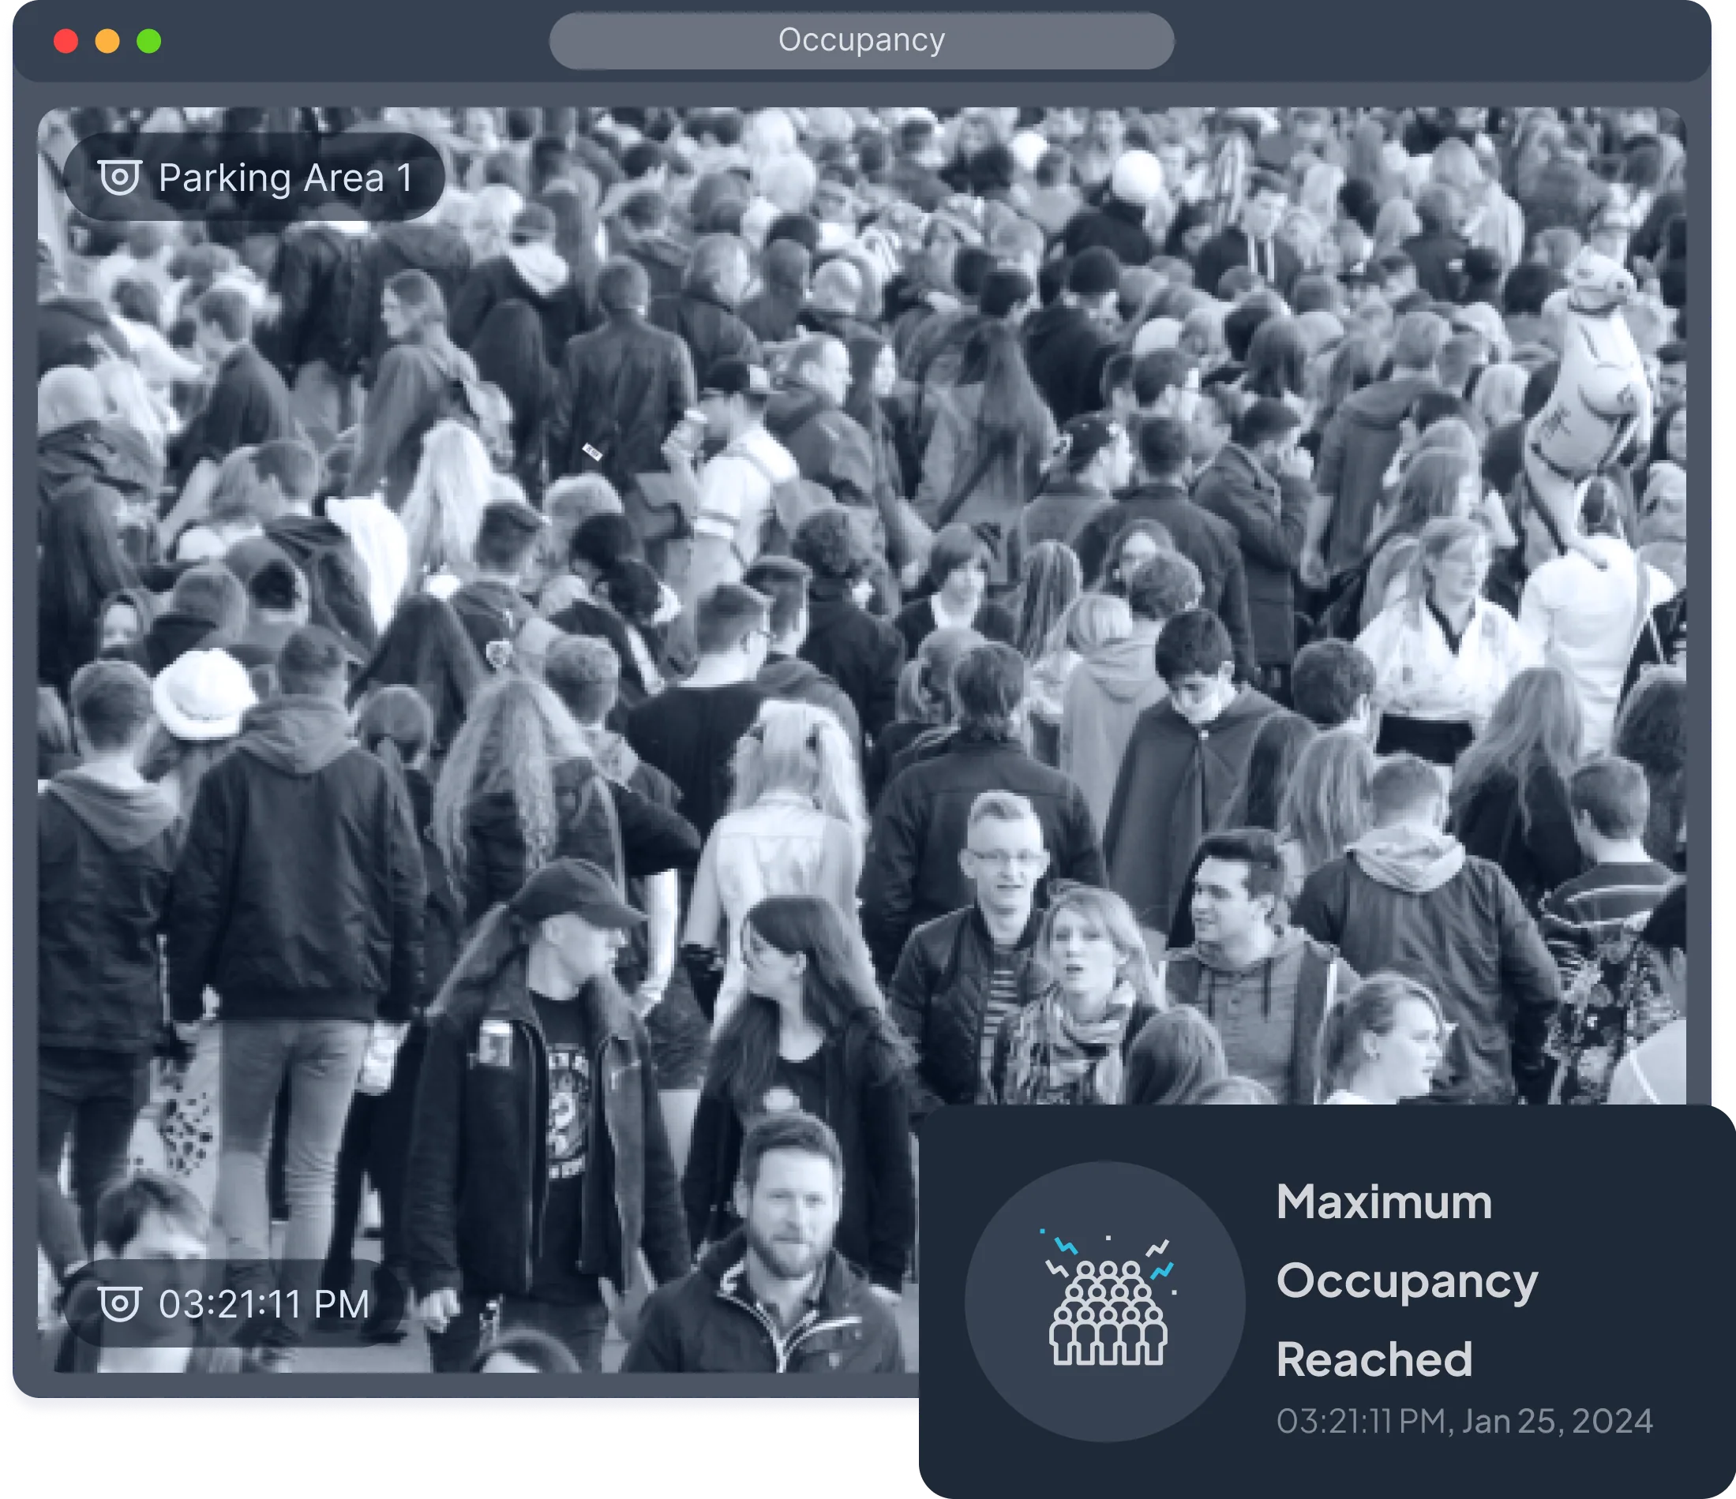
Task: Select the Parking Area 1 camera label
Action: click(254, 178)
